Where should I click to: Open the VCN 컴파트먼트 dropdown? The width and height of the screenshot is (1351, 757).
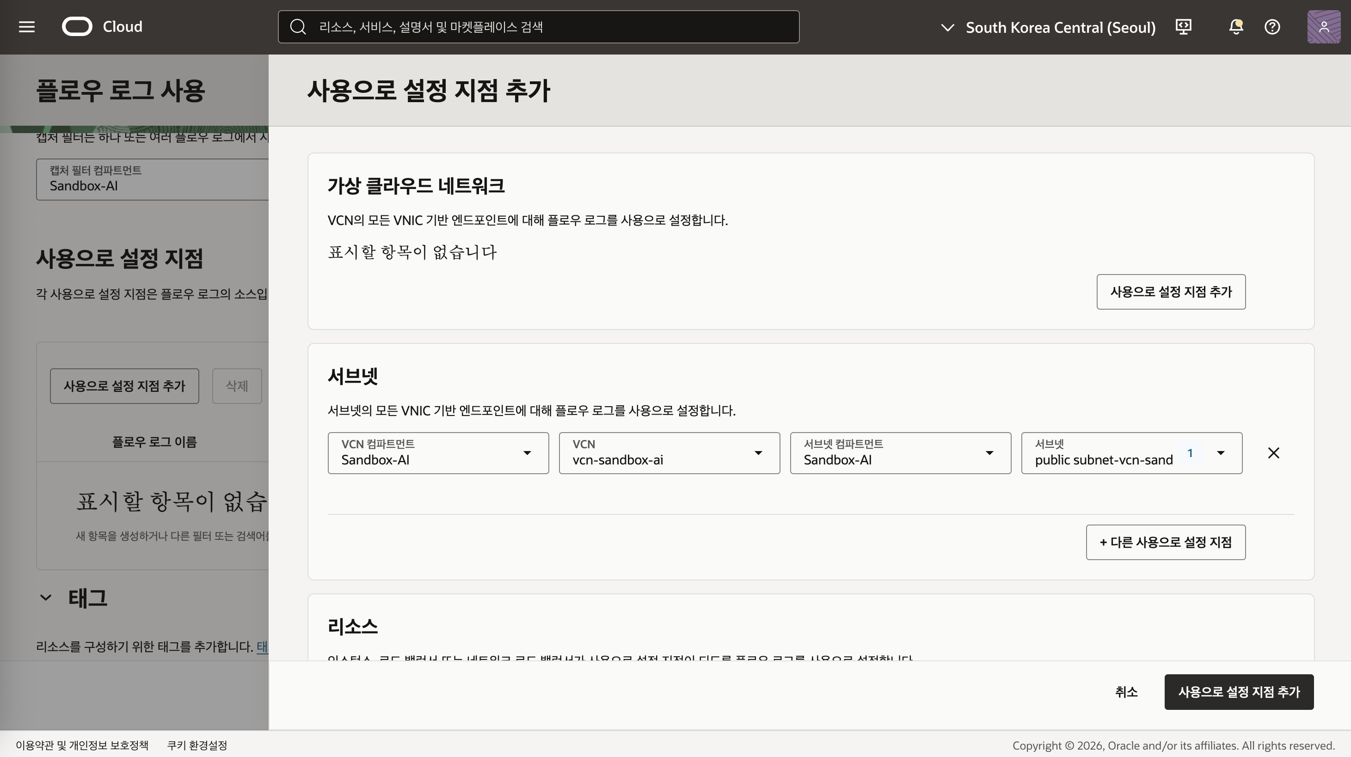click(x=438, y=453)
